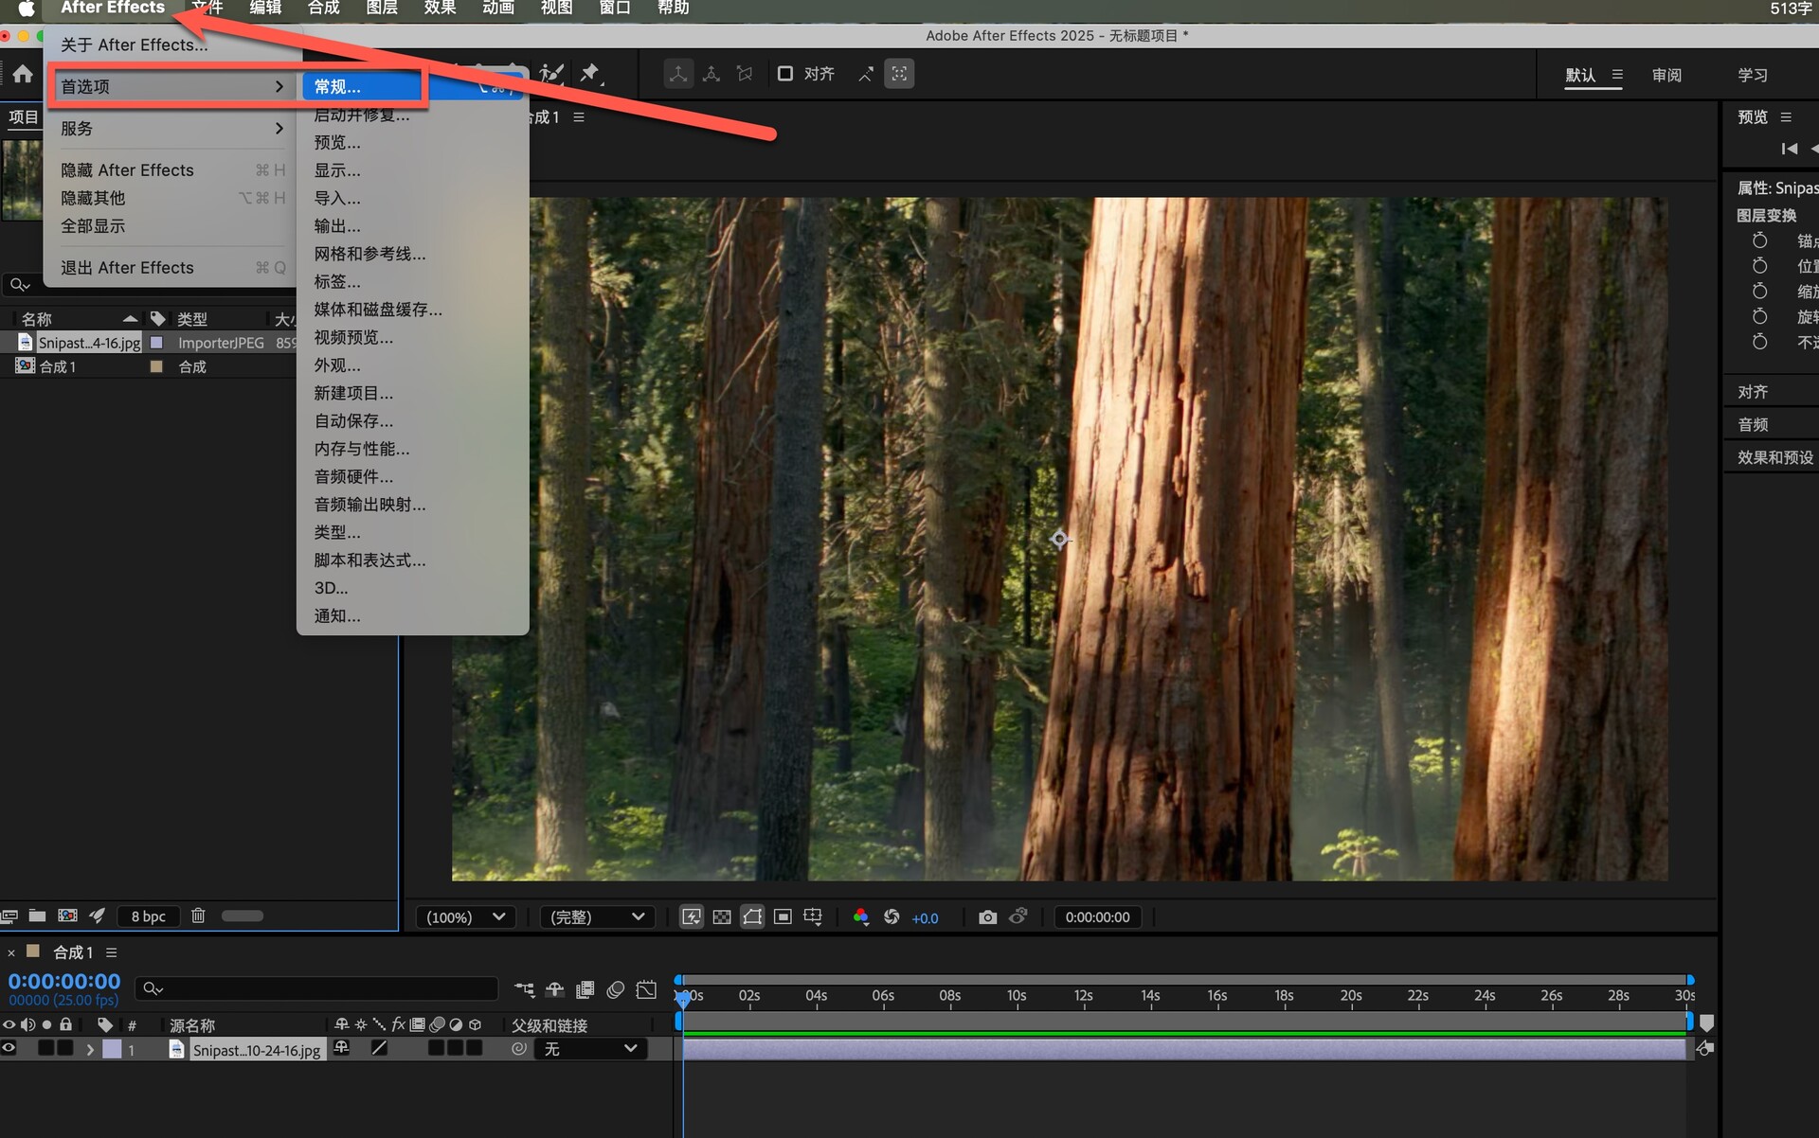Create new folder in Project panel
1819x1138 pixels.
pos(37,916)
